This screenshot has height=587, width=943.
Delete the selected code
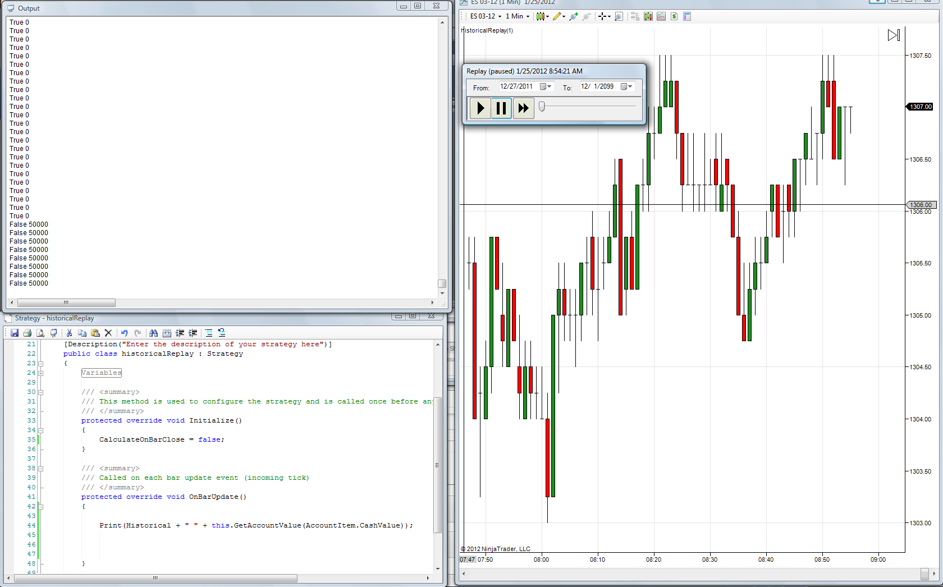point(108,333)
